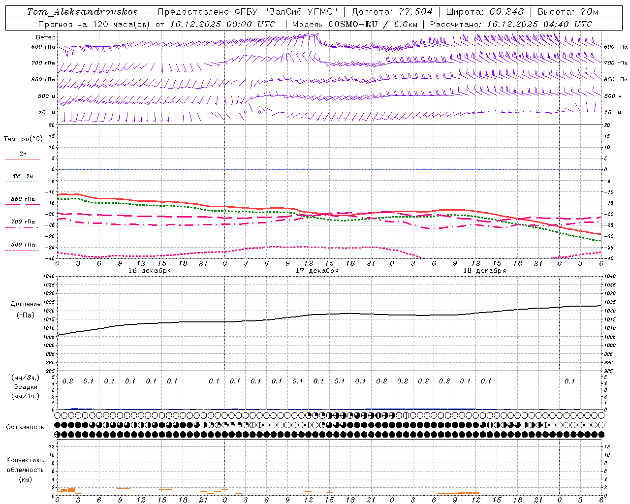Click the 850 гПа temperature legend entry
This screenshot has width=630, height=504.
23,199
